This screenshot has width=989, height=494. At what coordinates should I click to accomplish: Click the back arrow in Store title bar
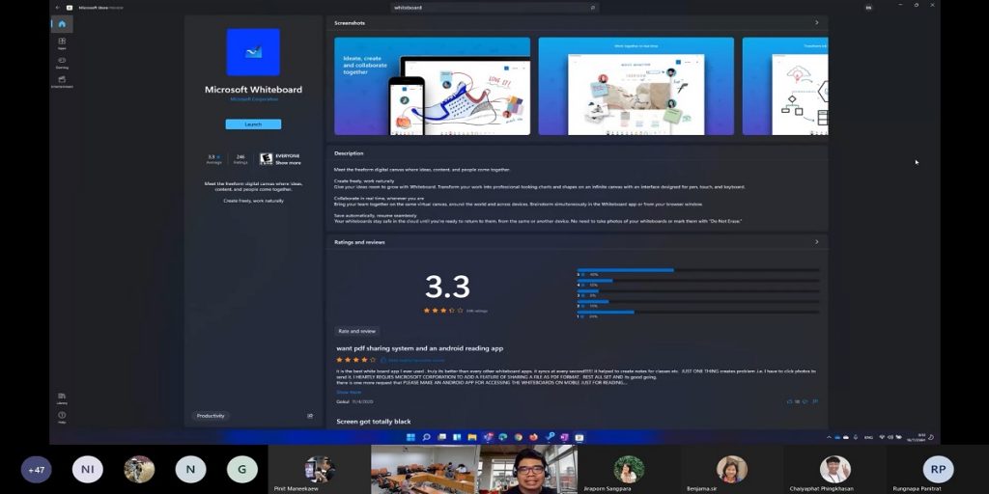coord(58,7)
